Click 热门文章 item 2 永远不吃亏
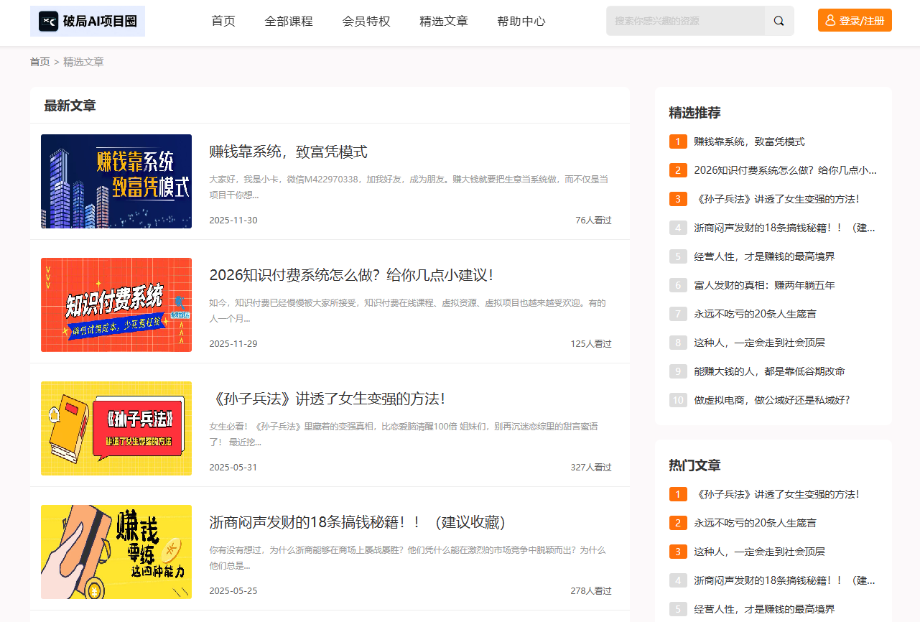 click(x=755, y=523)
